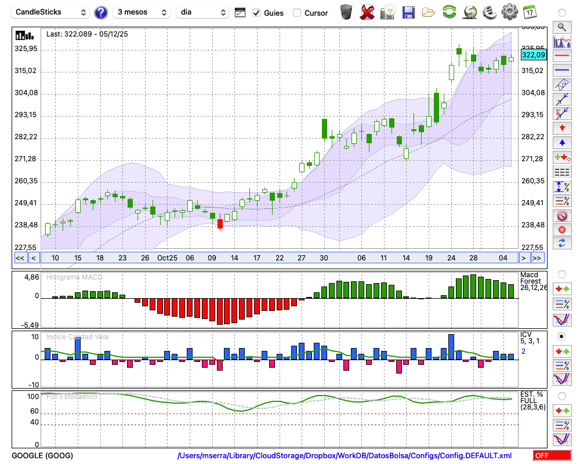Click the Config.DEFAULT.xml file path link
Viewport: 580px width, 464px height.
[345, 456]
